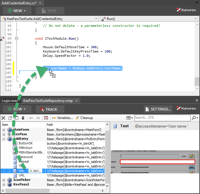The width and height of the screenshot is (200, 194).
Task: Click the IconPicker path cell
Action: [75, 180]
